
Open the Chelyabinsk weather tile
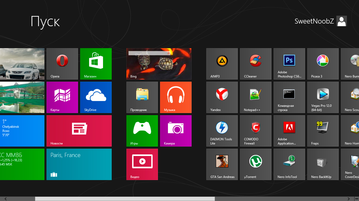[22, 131]
